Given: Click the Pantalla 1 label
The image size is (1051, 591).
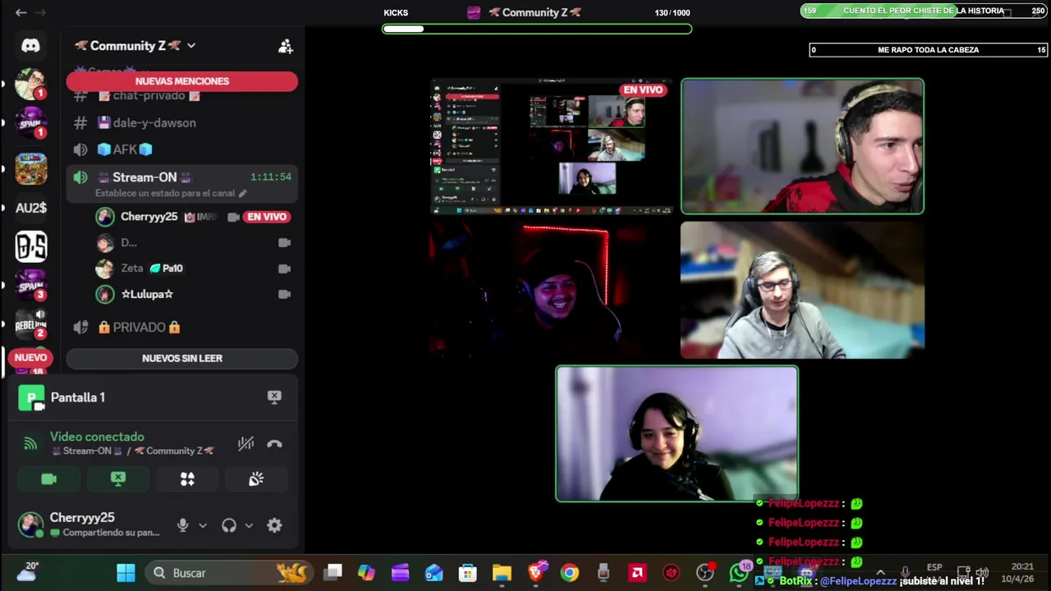Looking at the screenshot, I should tap(77, 397).
